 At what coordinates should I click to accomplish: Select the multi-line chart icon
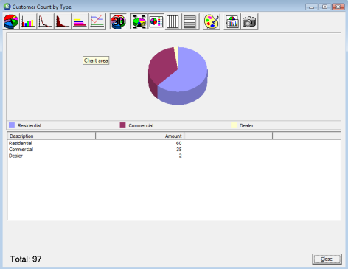click(97, 21)
